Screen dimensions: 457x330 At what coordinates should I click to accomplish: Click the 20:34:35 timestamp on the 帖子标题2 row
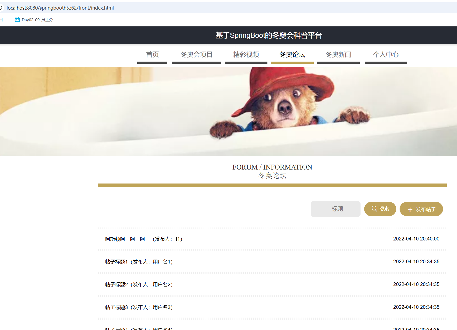pyautogui.click(x=416, y=284)
